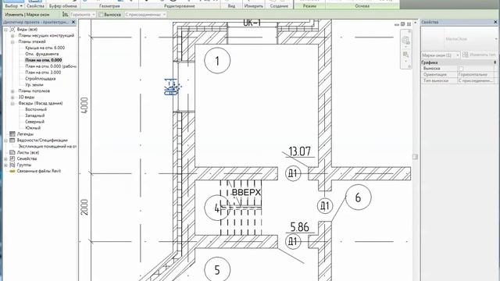Click the Семейства icon in browser
The image size is (500, 281).
12,158
